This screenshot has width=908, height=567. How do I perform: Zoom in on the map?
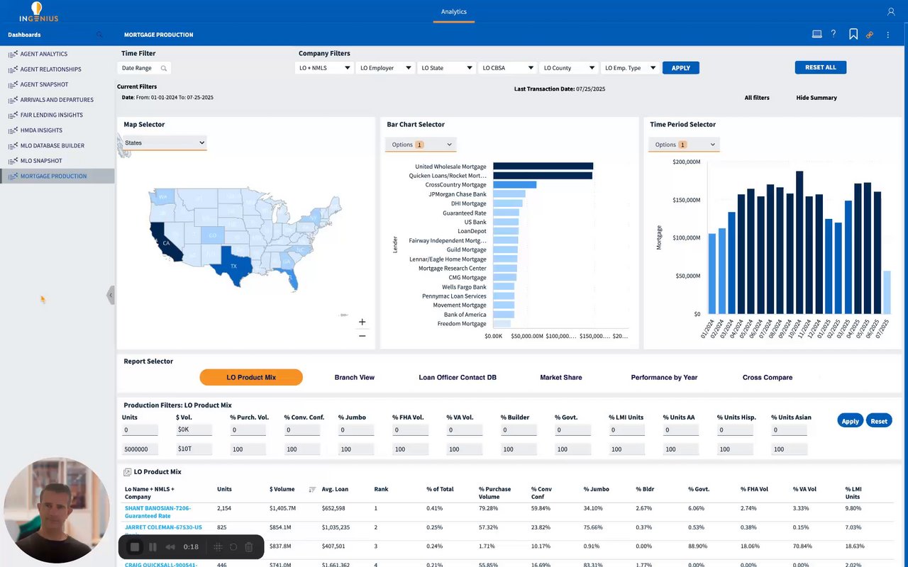pyautogui.click(x=362, y=322)
